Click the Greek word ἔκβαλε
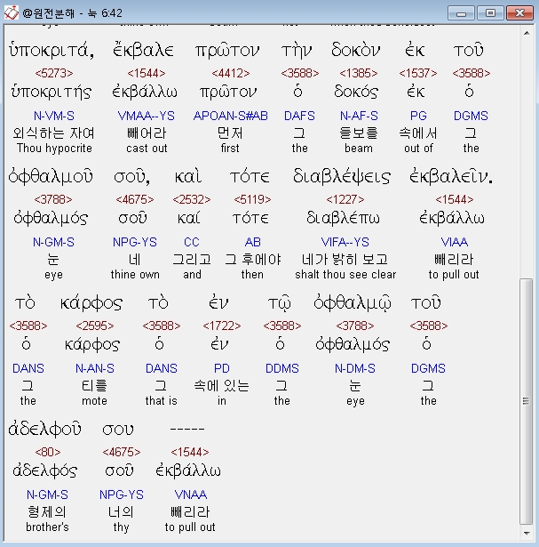The image size is (539, 547). [143, 51]
